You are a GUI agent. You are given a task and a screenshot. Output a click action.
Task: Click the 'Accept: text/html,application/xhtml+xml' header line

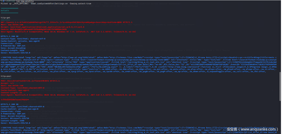(x=42, y=27)
